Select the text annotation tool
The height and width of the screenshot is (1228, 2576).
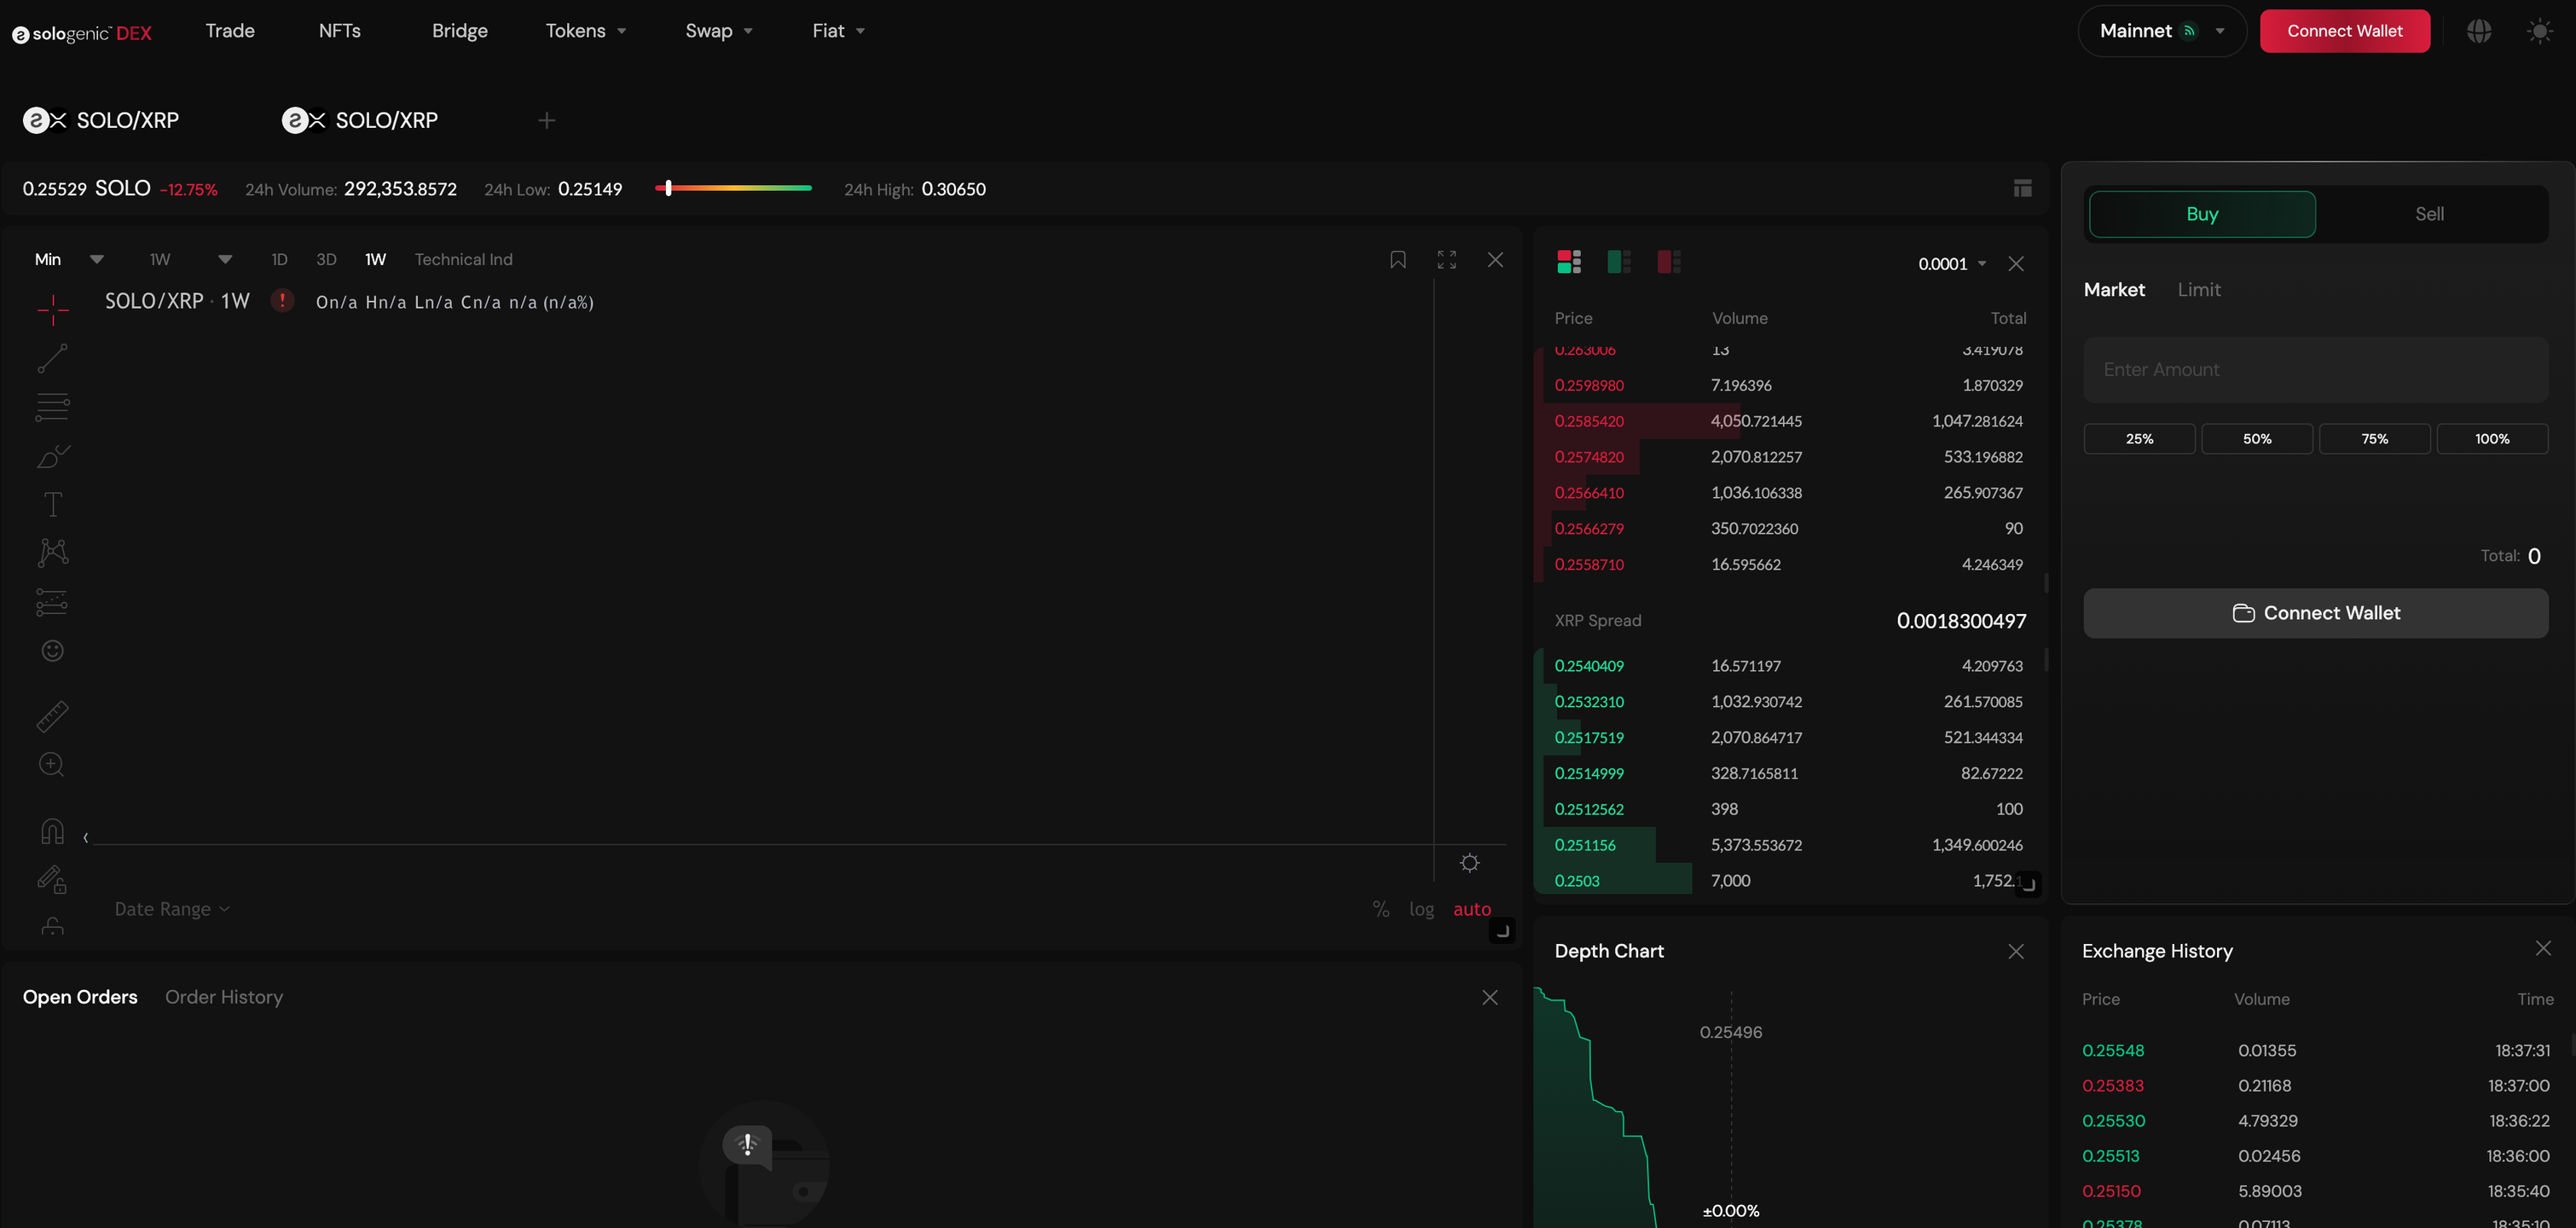coord(52,503)
